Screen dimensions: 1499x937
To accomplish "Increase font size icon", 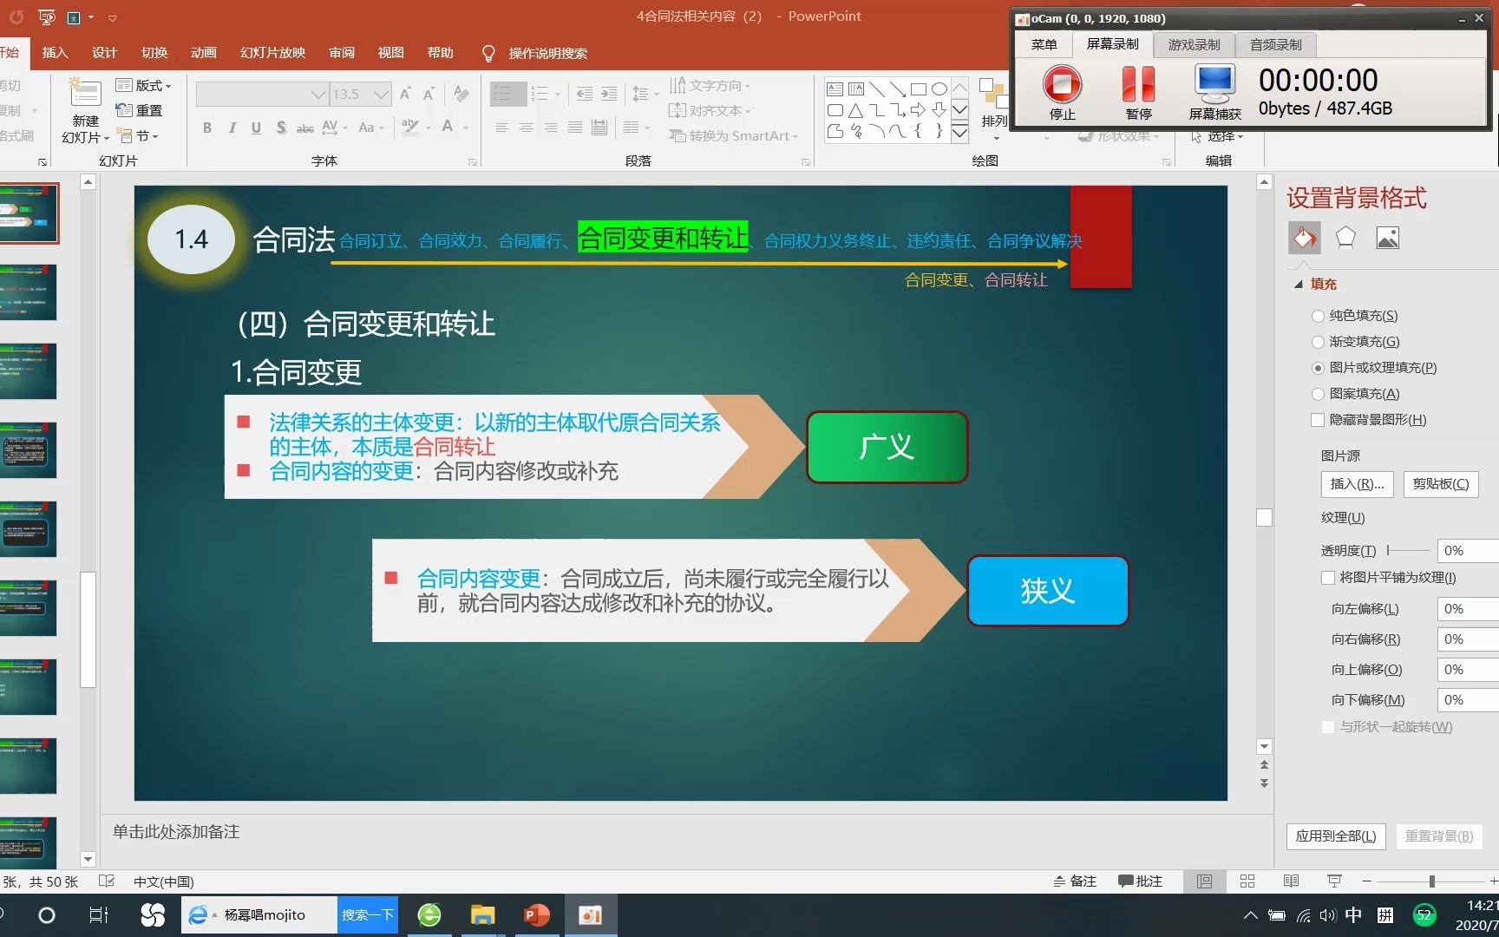I will click(x=405, y=94).
